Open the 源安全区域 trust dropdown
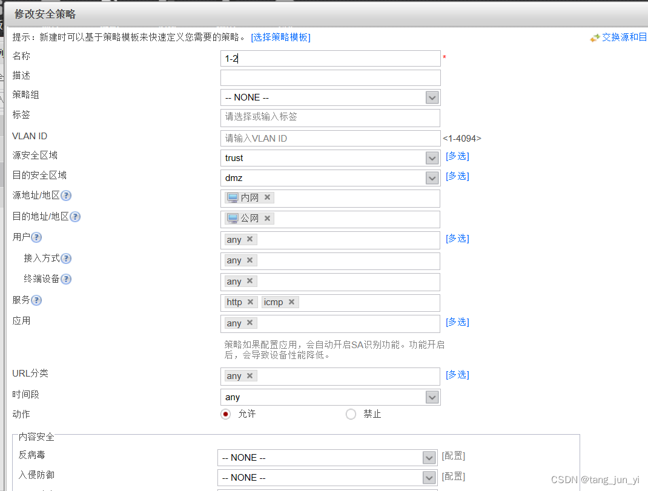The image size is (648, 491). (432, 158)
